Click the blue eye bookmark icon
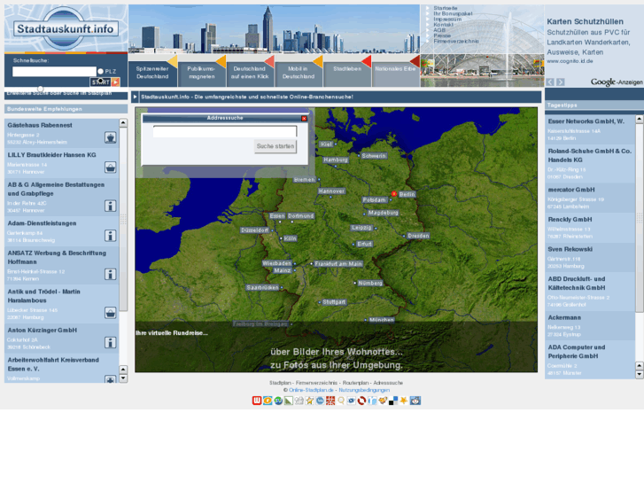The width and height of the screenshot is (644, 483). click(x=351, y=401)
